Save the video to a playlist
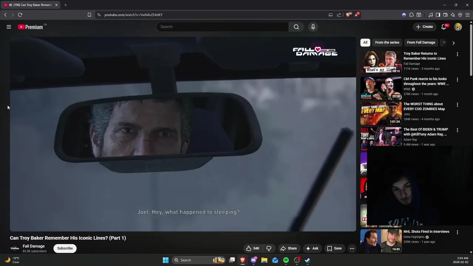The height and width of the screenshot is (266, 473). point(334,248)
